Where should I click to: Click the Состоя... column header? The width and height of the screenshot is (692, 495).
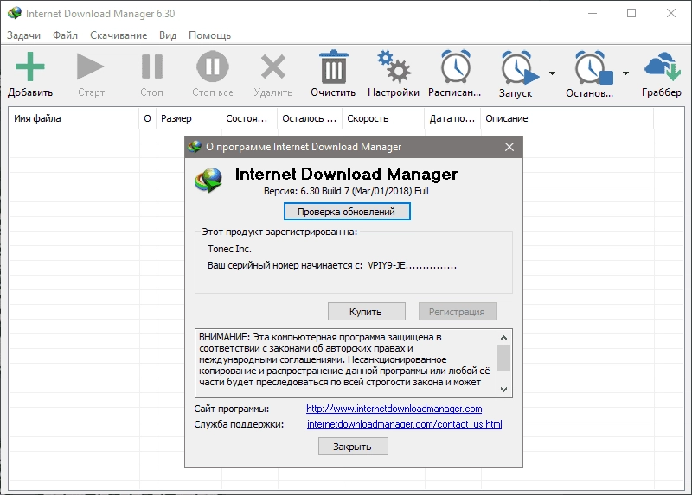tap(249, 118)
